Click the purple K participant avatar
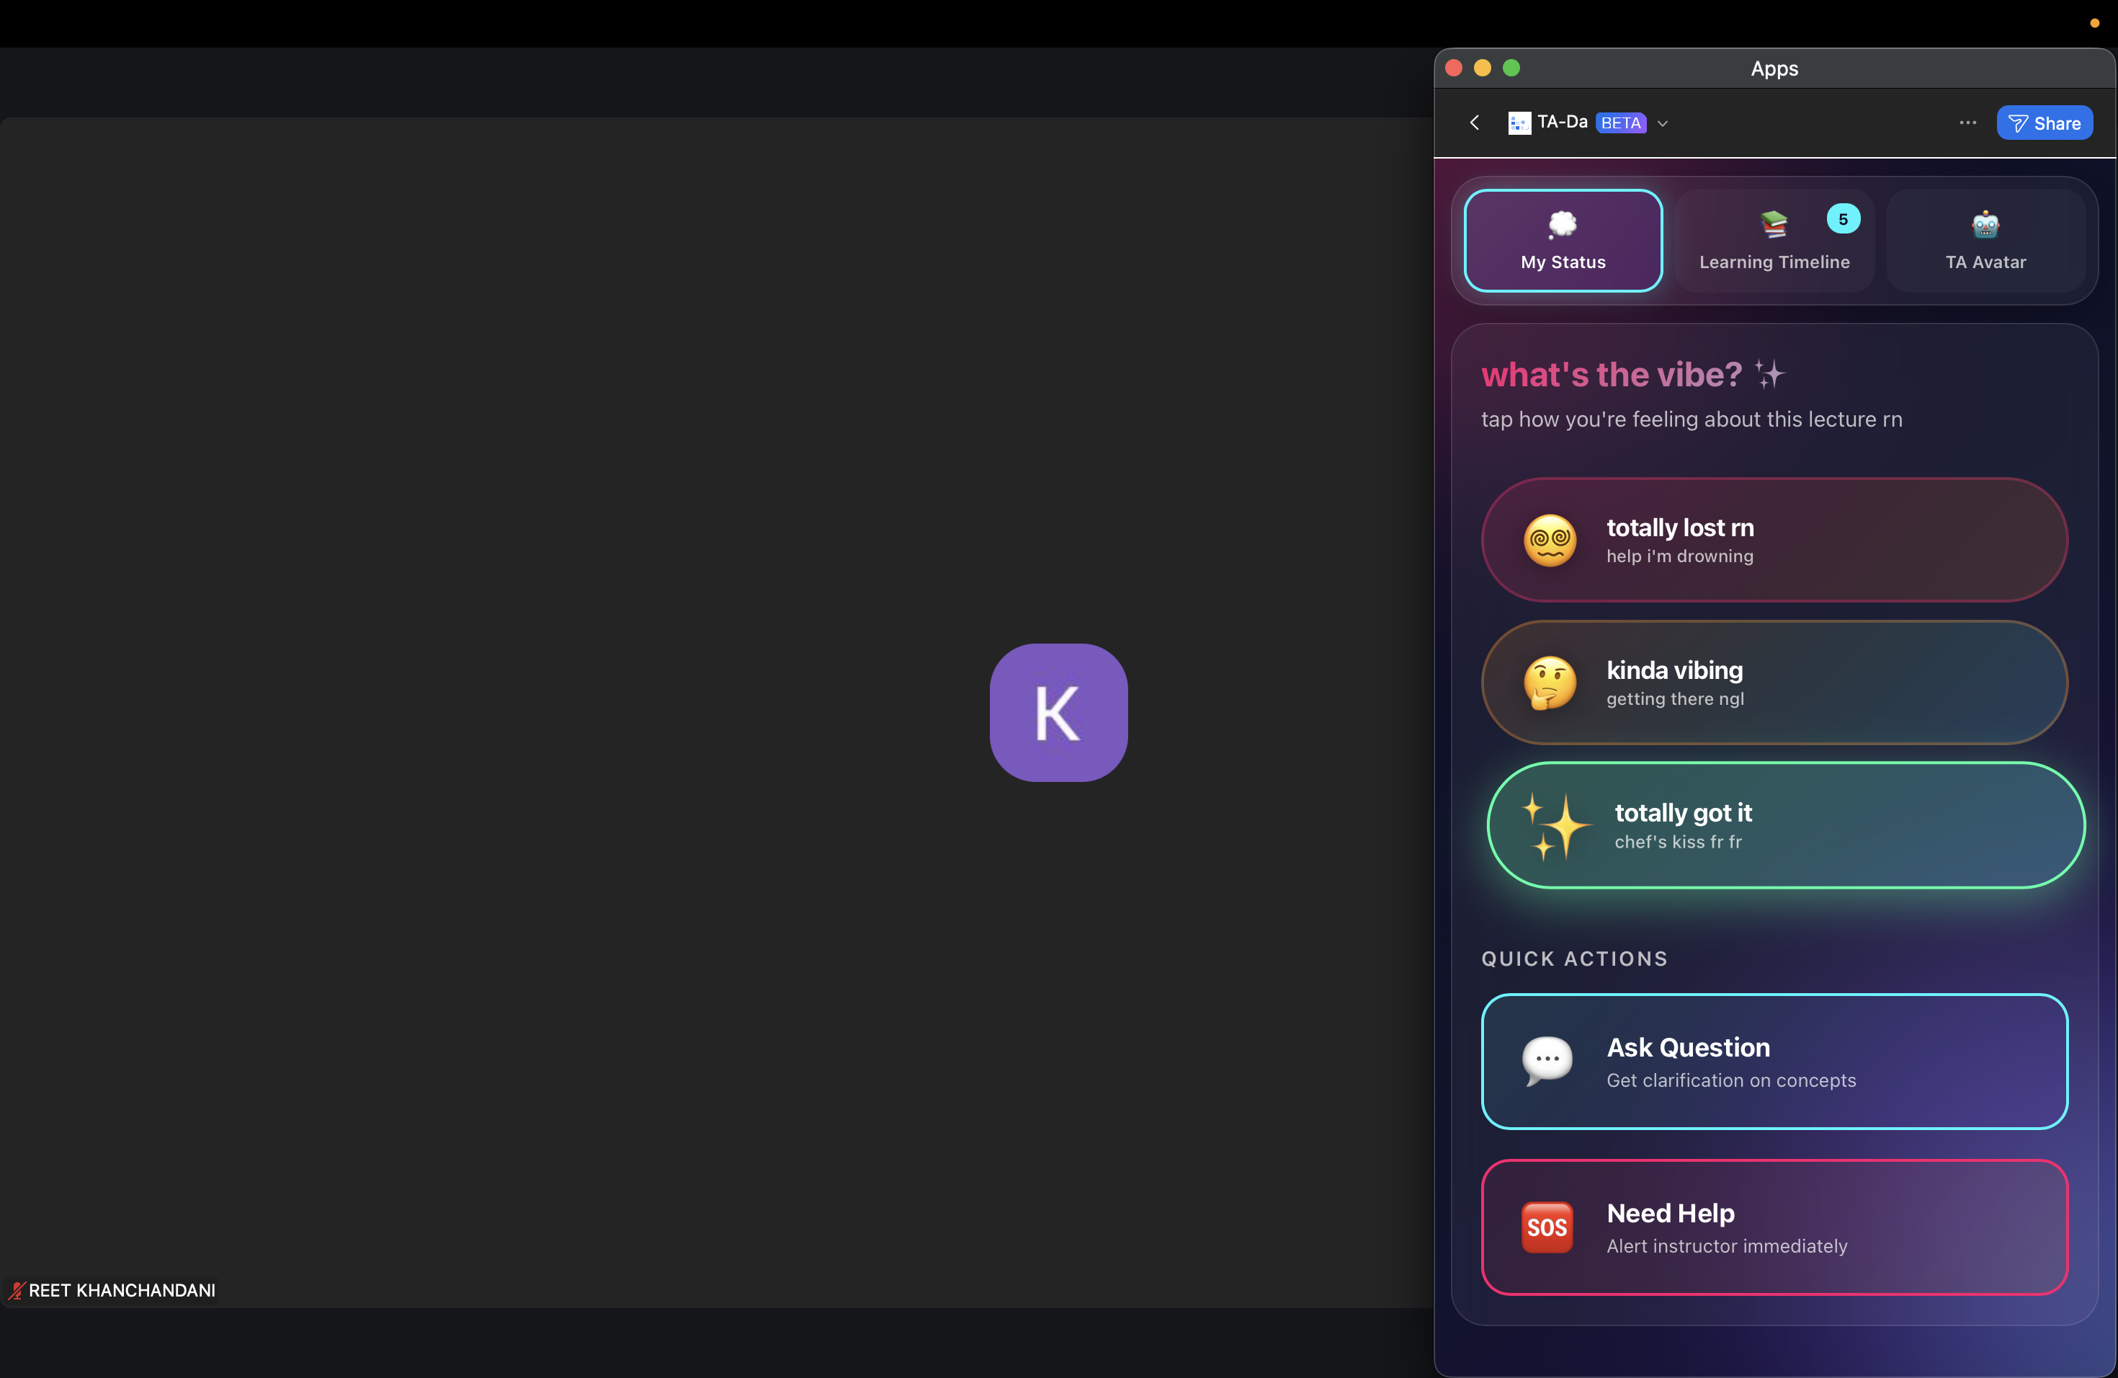Viewport: 2118px width, 1378px height. [x=1058, y=713]
